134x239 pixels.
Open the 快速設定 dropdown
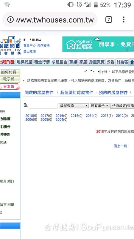point(122,106)
